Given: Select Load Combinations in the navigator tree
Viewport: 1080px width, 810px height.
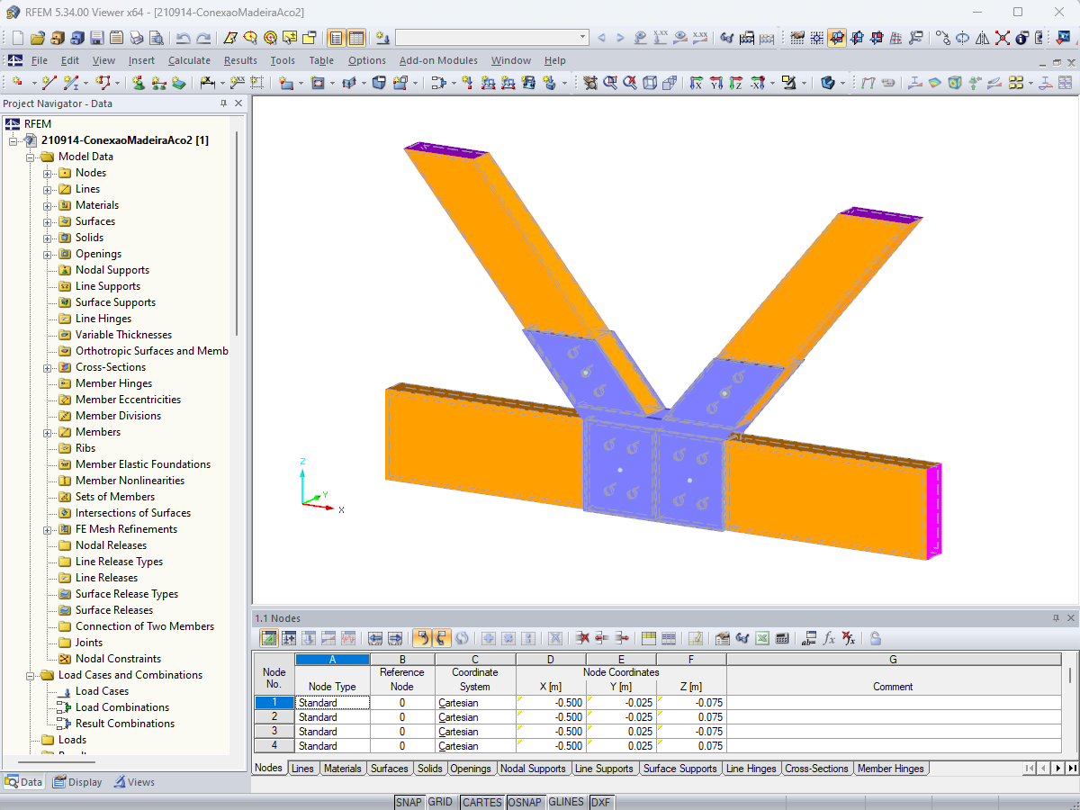Looking at the screenshot, I should click(x=122, y=707).
